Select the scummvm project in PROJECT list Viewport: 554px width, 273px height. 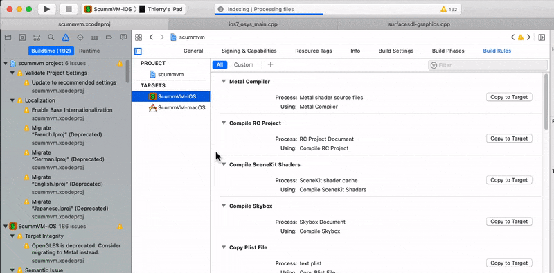(x=170, y=74)
